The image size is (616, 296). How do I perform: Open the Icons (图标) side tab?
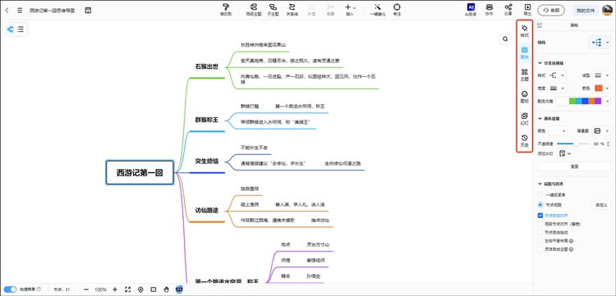525,97
